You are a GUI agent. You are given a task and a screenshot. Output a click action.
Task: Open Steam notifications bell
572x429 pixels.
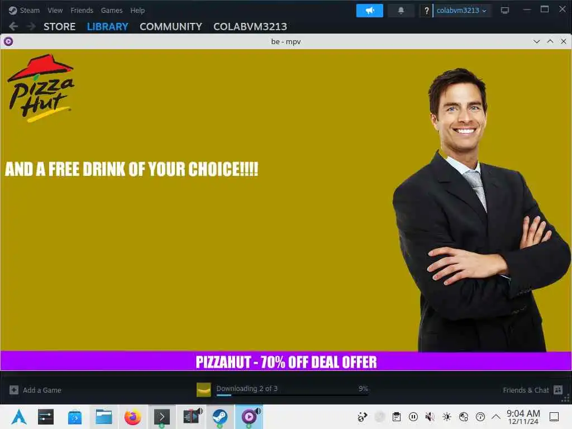[401, 10]
